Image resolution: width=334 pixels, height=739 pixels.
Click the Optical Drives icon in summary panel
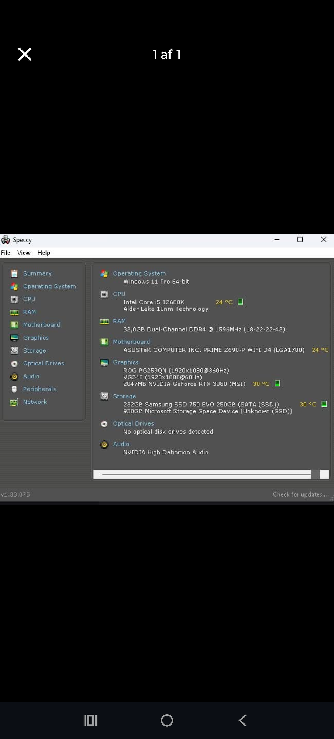104,424
